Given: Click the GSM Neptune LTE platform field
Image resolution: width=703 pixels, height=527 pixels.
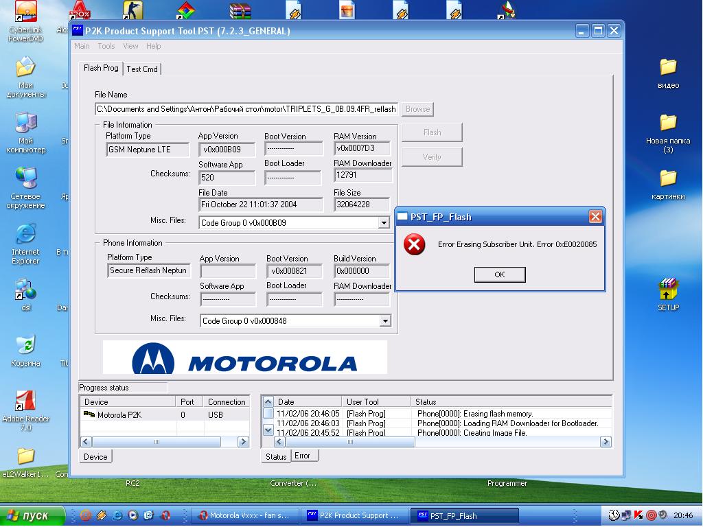Looking at the screenshot, I should point(148,150).
